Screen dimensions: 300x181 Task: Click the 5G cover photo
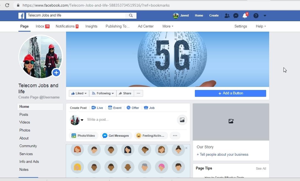168,59
